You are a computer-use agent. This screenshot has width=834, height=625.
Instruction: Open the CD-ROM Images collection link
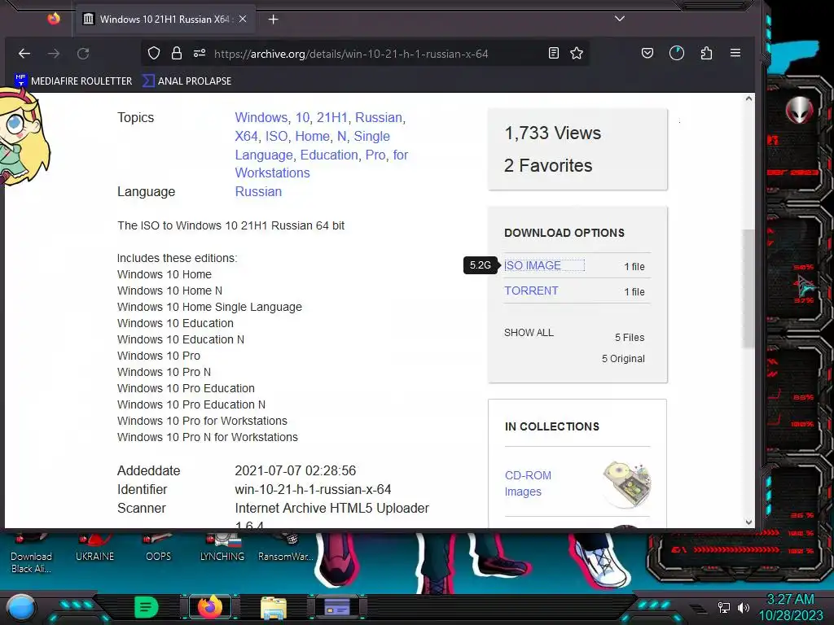point(528,483)
